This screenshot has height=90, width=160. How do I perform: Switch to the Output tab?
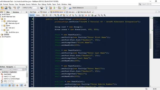coord(44,12)
